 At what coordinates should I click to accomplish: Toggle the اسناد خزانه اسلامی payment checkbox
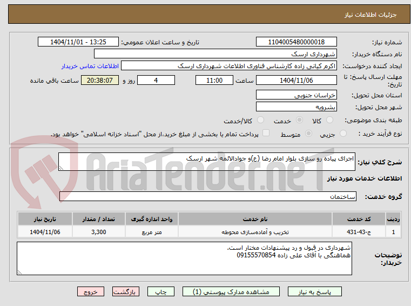[x=266, y=133]
